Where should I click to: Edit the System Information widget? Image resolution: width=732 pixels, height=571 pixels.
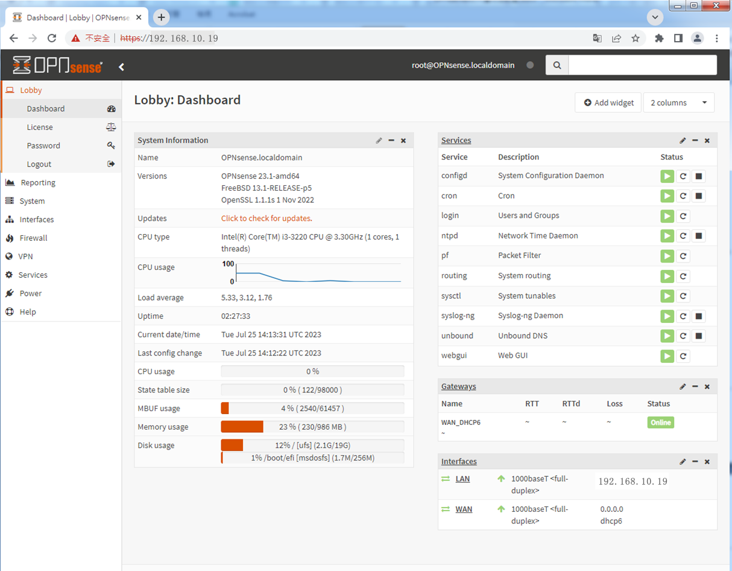point(379,141)
